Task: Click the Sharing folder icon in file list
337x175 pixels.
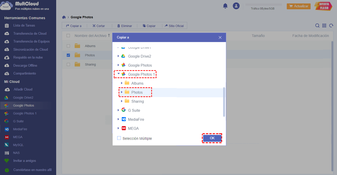Action: tap(77, 64)
